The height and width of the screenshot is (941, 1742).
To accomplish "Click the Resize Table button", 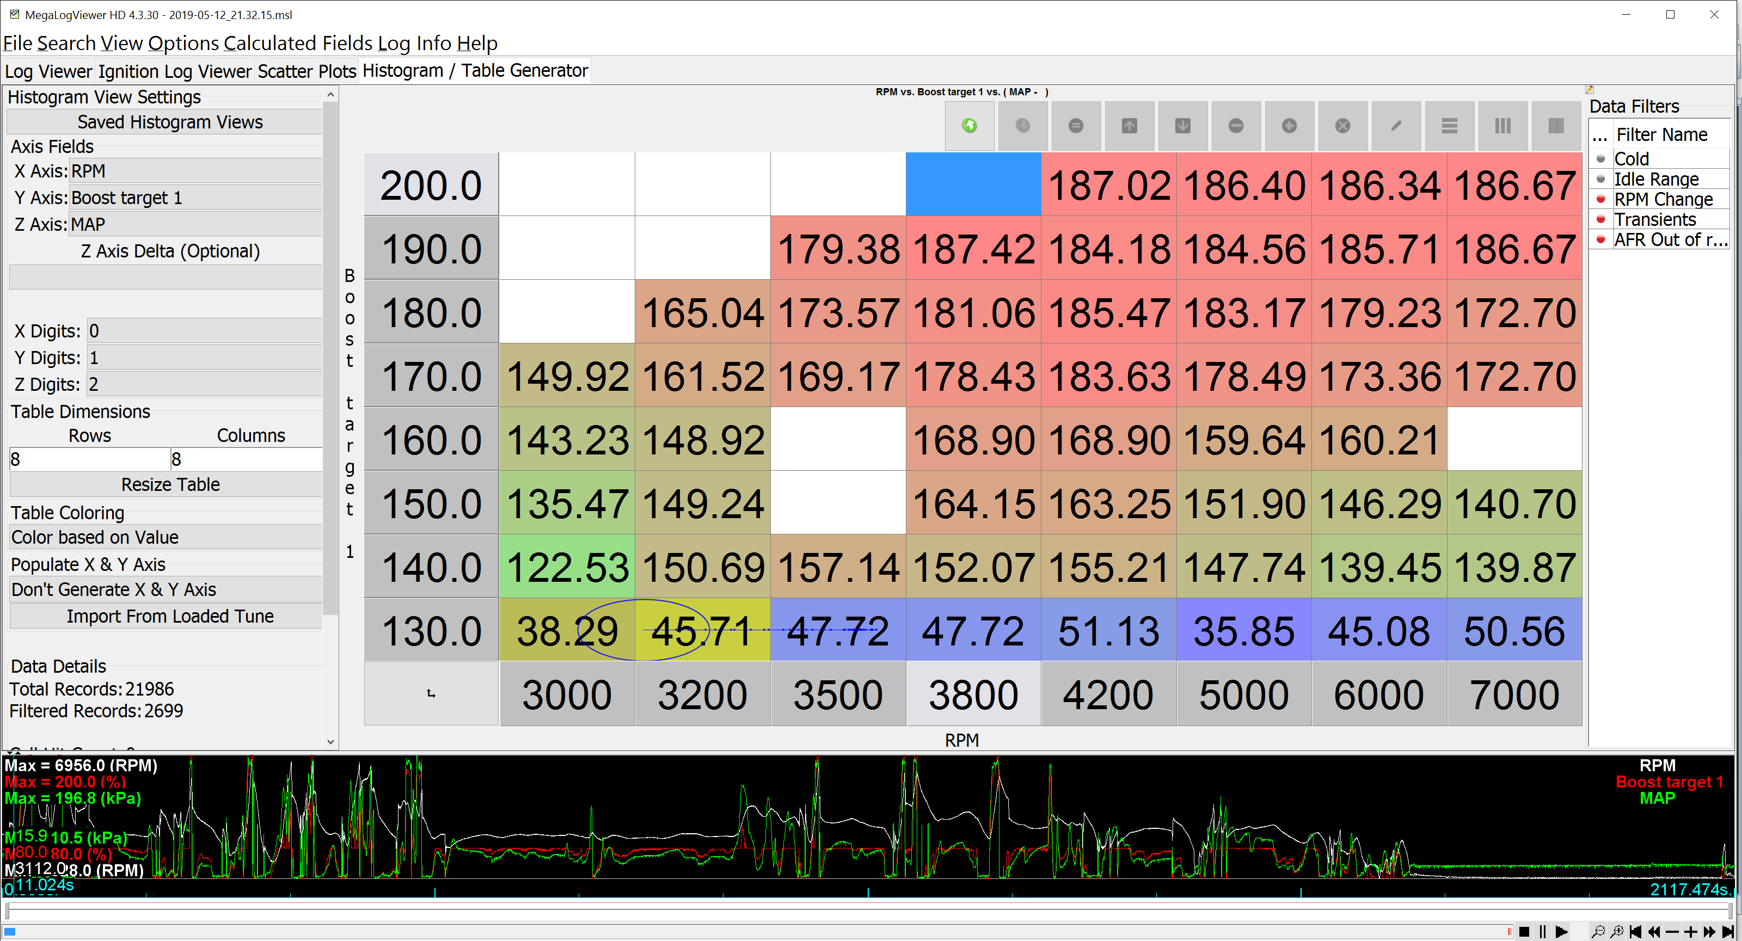I will click(170, 485).
